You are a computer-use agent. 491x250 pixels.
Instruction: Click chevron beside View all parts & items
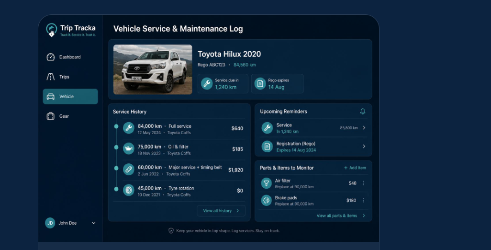(364, 216)
